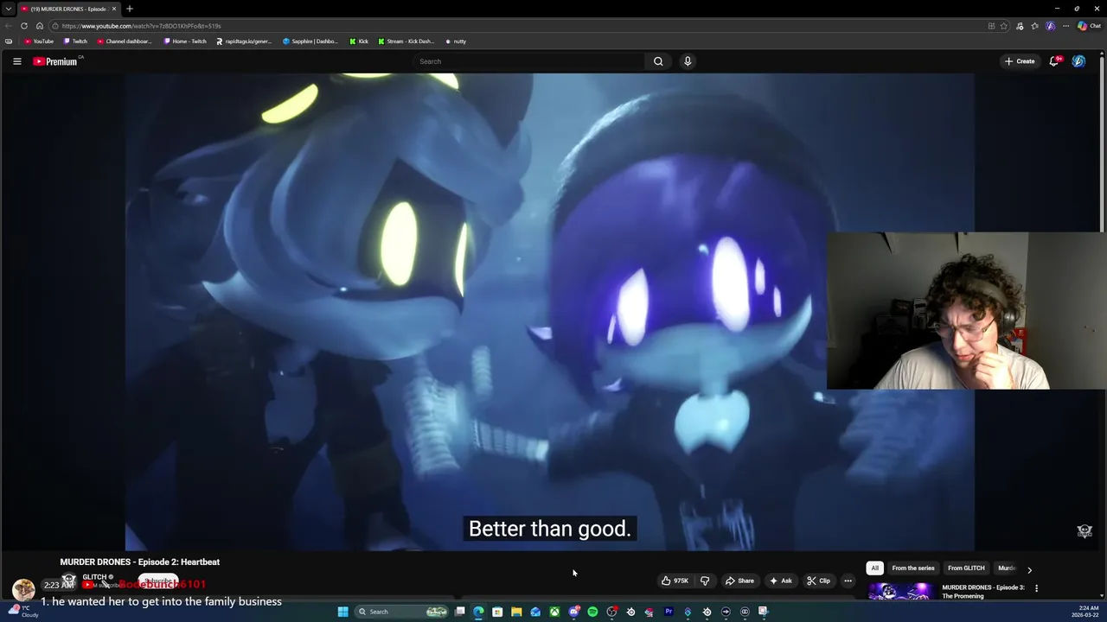Viewport: 1107px width, 622px height.
Task: Open options menu for the Episode 3 suggestion
Action: pyautogui.click(x=1036, y=588)
